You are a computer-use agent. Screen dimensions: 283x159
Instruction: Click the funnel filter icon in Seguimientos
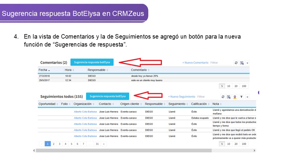241,97
